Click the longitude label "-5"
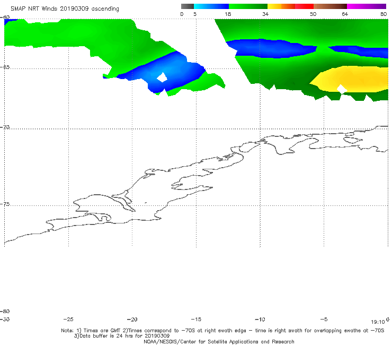Image resolution: width=392 pixels, height=345 pixels. coord(324,319)
